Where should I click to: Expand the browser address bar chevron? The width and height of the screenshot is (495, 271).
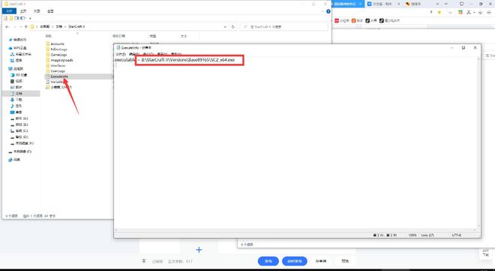[450, 12]
